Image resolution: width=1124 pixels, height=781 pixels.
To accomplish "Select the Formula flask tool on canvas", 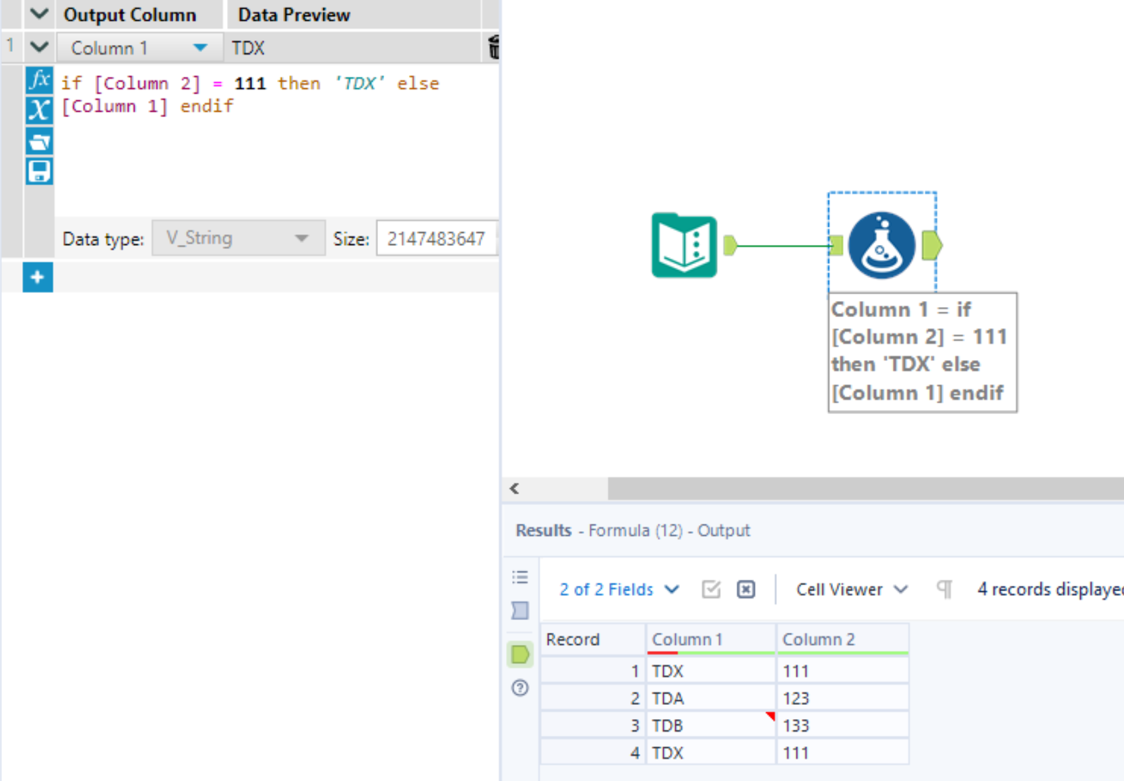I will point(881,245).
